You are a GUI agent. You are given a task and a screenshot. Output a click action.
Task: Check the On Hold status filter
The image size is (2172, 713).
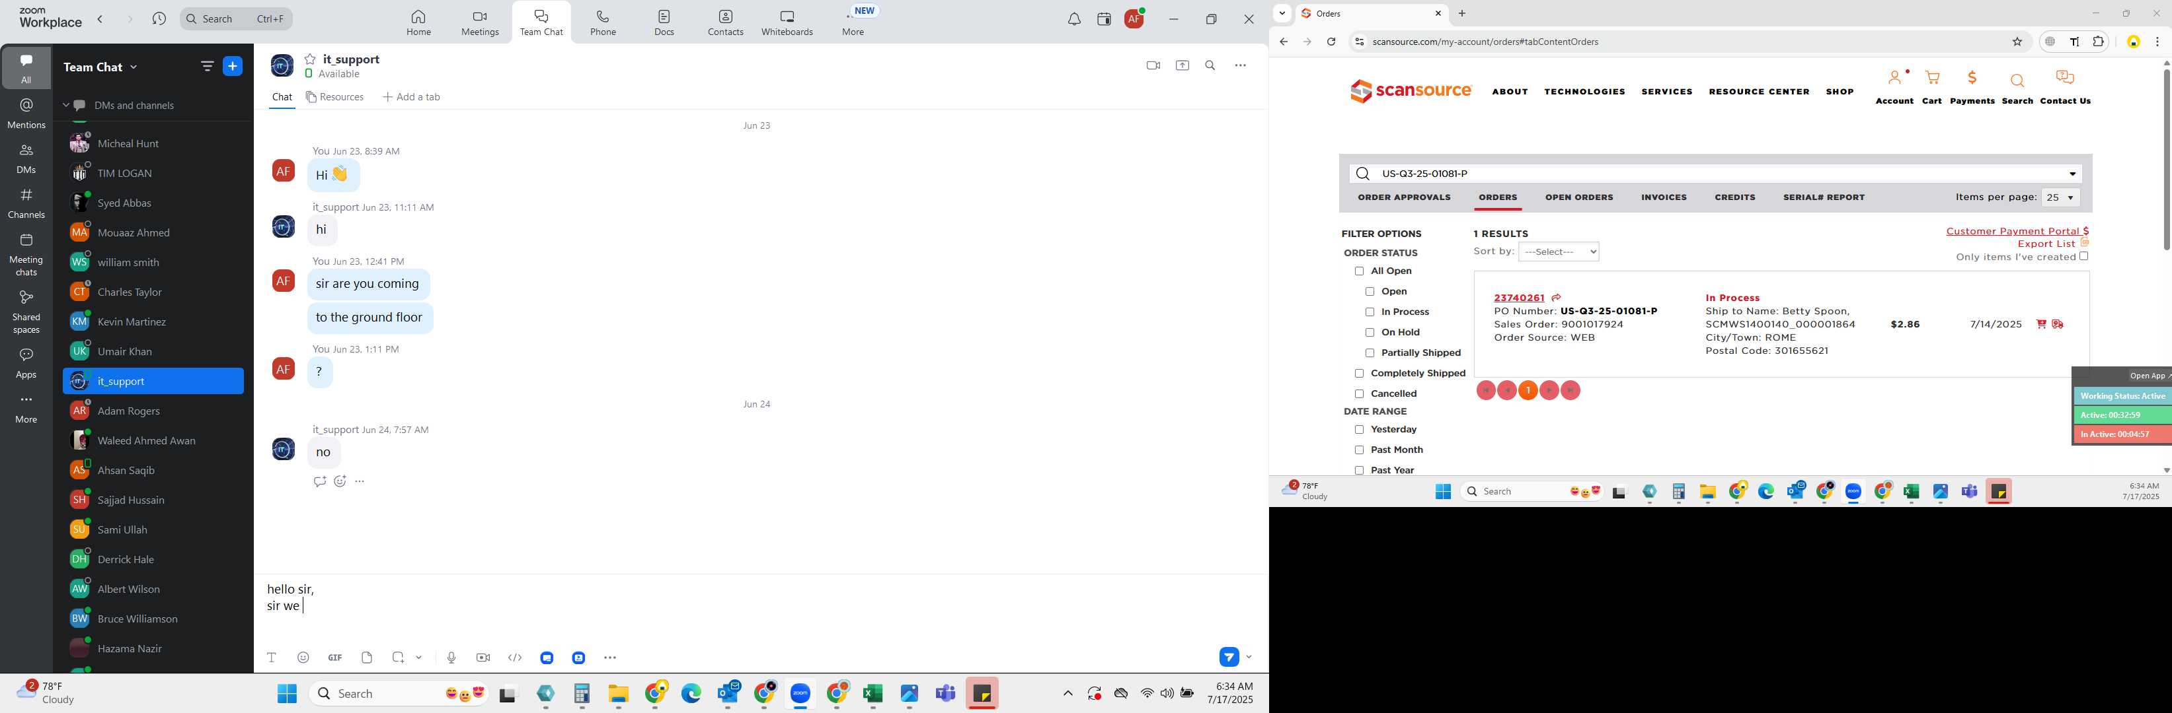1370,333
